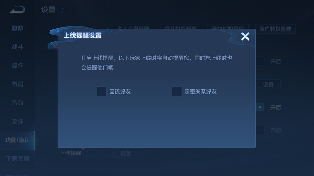Open the 图像 settings tab

point(17,28)
